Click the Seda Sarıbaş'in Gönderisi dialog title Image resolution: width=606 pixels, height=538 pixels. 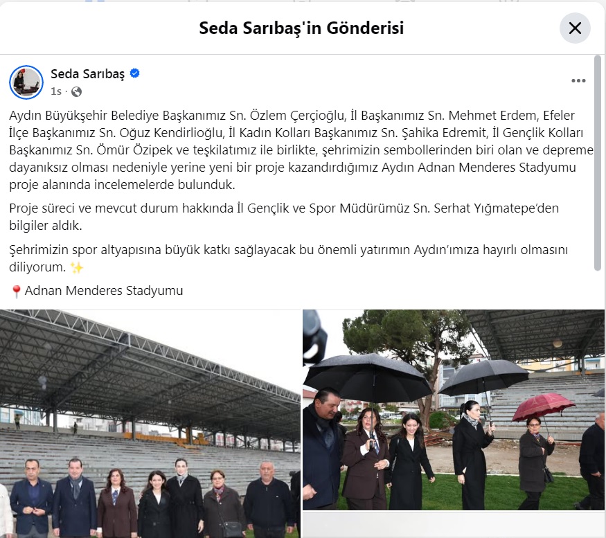point(301,28)
